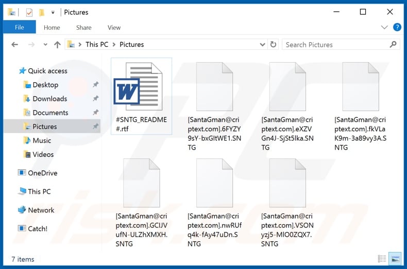Switch to Large icons view layout
Viewport: 407px width, 269px height.
tap(395, 259)
